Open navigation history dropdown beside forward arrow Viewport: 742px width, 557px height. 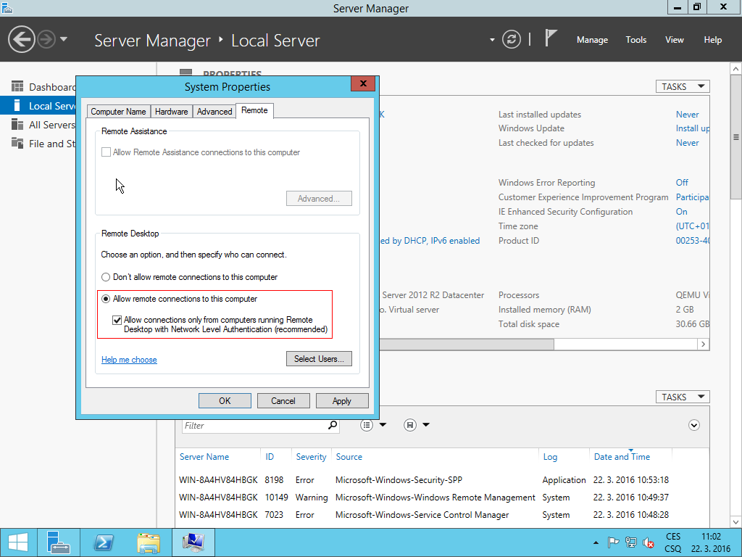click(64, 39)
